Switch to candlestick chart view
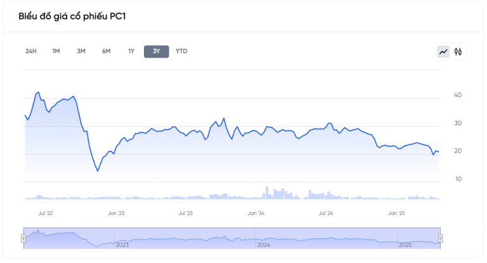Viewport: 487px width, 263px height. coord(458,52)
